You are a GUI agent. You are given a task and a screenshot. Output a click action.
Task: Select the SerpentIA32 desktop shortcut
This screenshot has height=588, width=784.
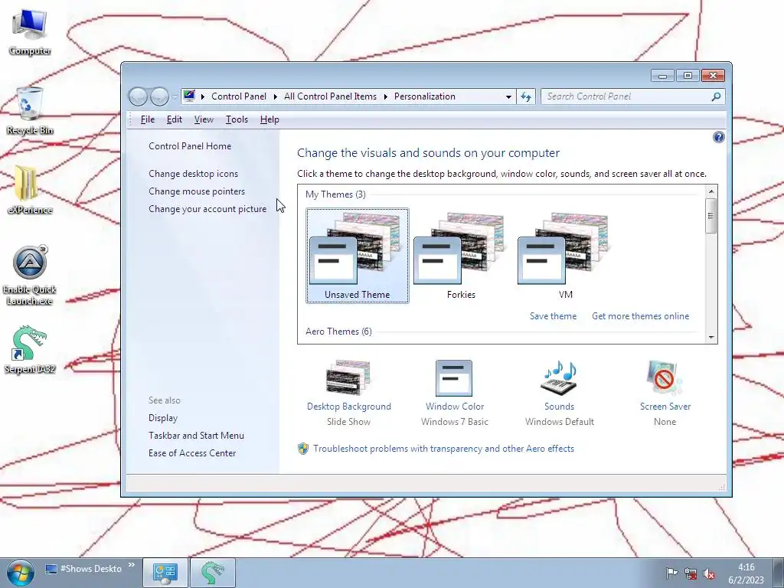30,349
